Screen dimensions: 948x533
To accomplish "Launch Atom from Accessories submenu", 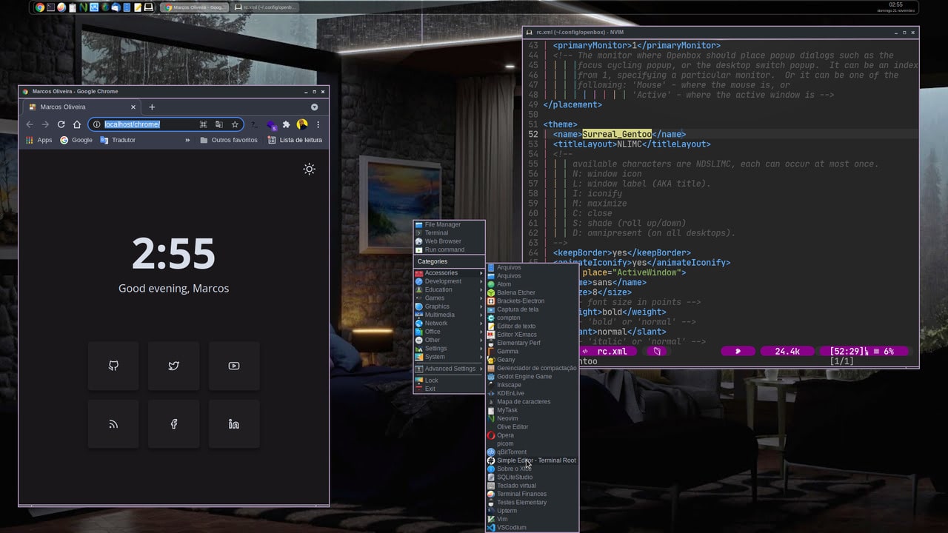I will (532, 284).
